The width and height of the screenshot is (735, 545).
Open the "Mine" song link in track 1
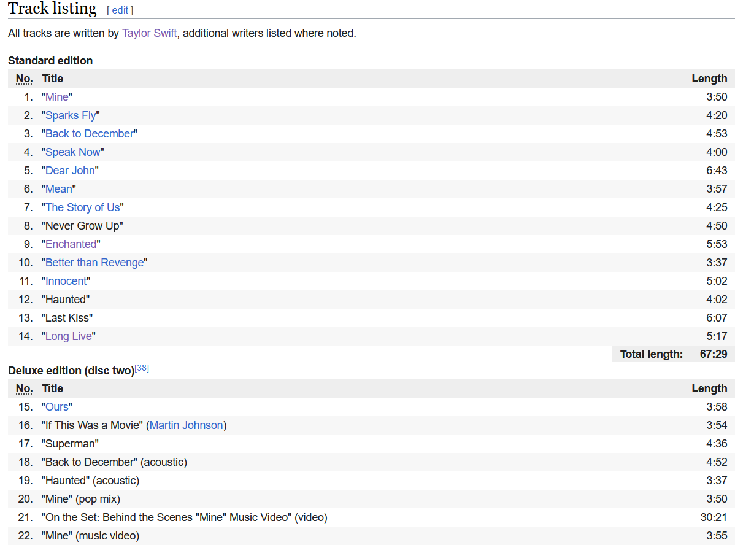pyautogui.click(x=56, y=97)
